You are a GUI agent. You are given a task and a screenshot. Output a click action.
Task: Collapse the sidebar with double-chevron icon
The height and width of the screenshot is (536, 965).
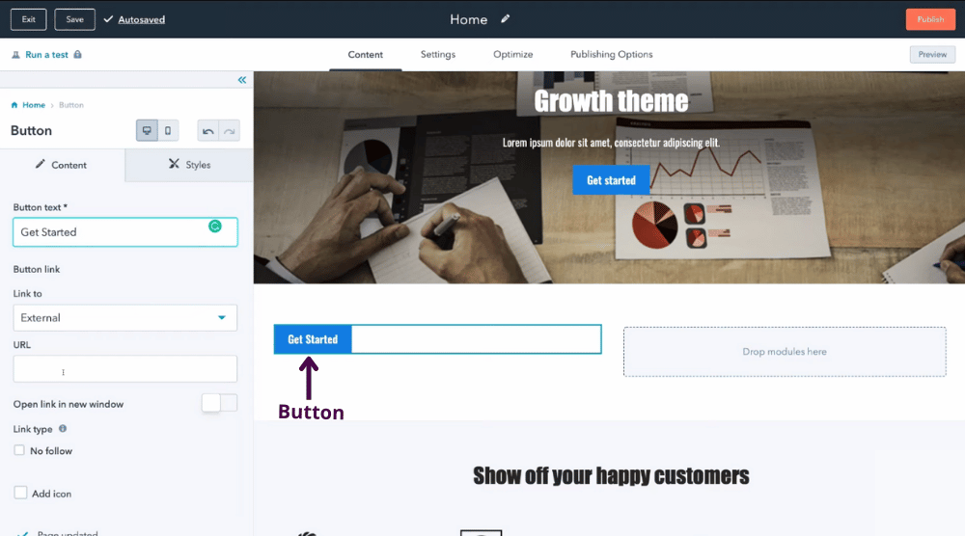pos(242,80)
